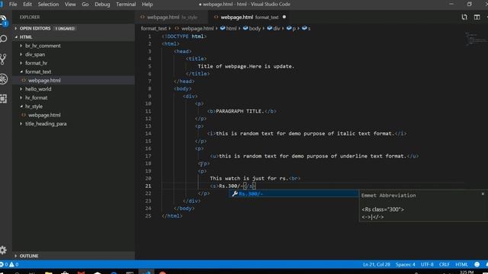The image size is (488, 274).
Task: Open View menu
Action: click(x=70, y=5)
